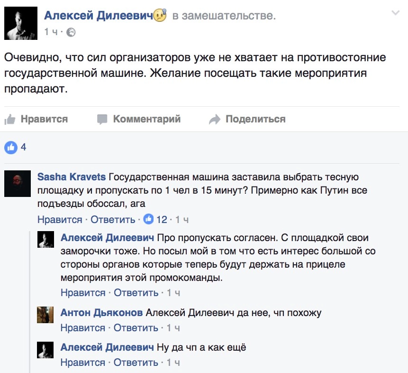Click the Поделиться share arrow button

247,119
